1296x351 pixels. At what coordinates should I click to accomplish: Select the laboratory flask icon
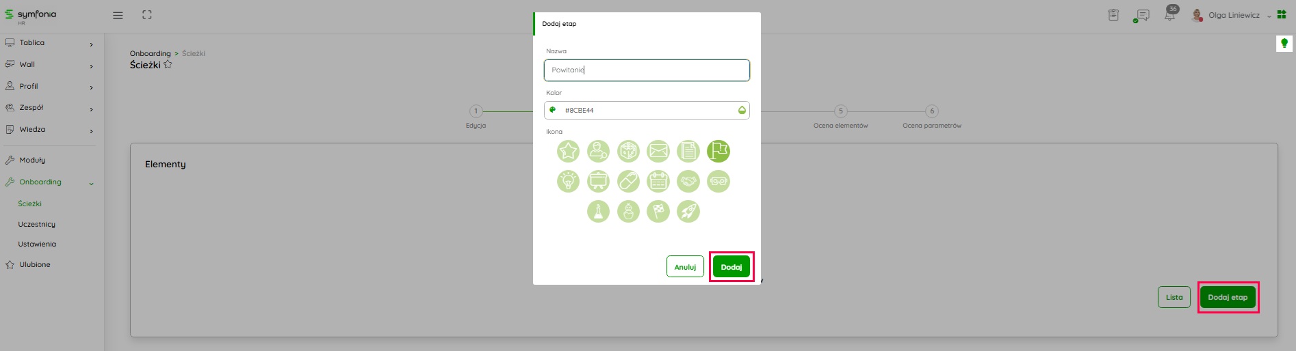(x=598, y=212)
